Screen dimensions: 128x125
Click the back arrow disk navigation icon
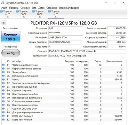(x=4, y=23)
